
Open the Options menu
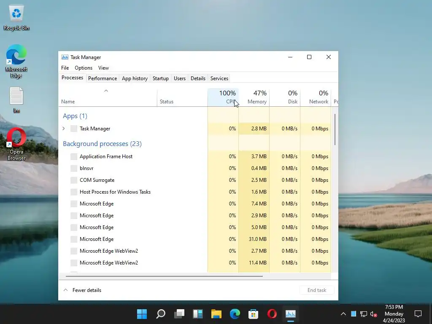(84, 68)
